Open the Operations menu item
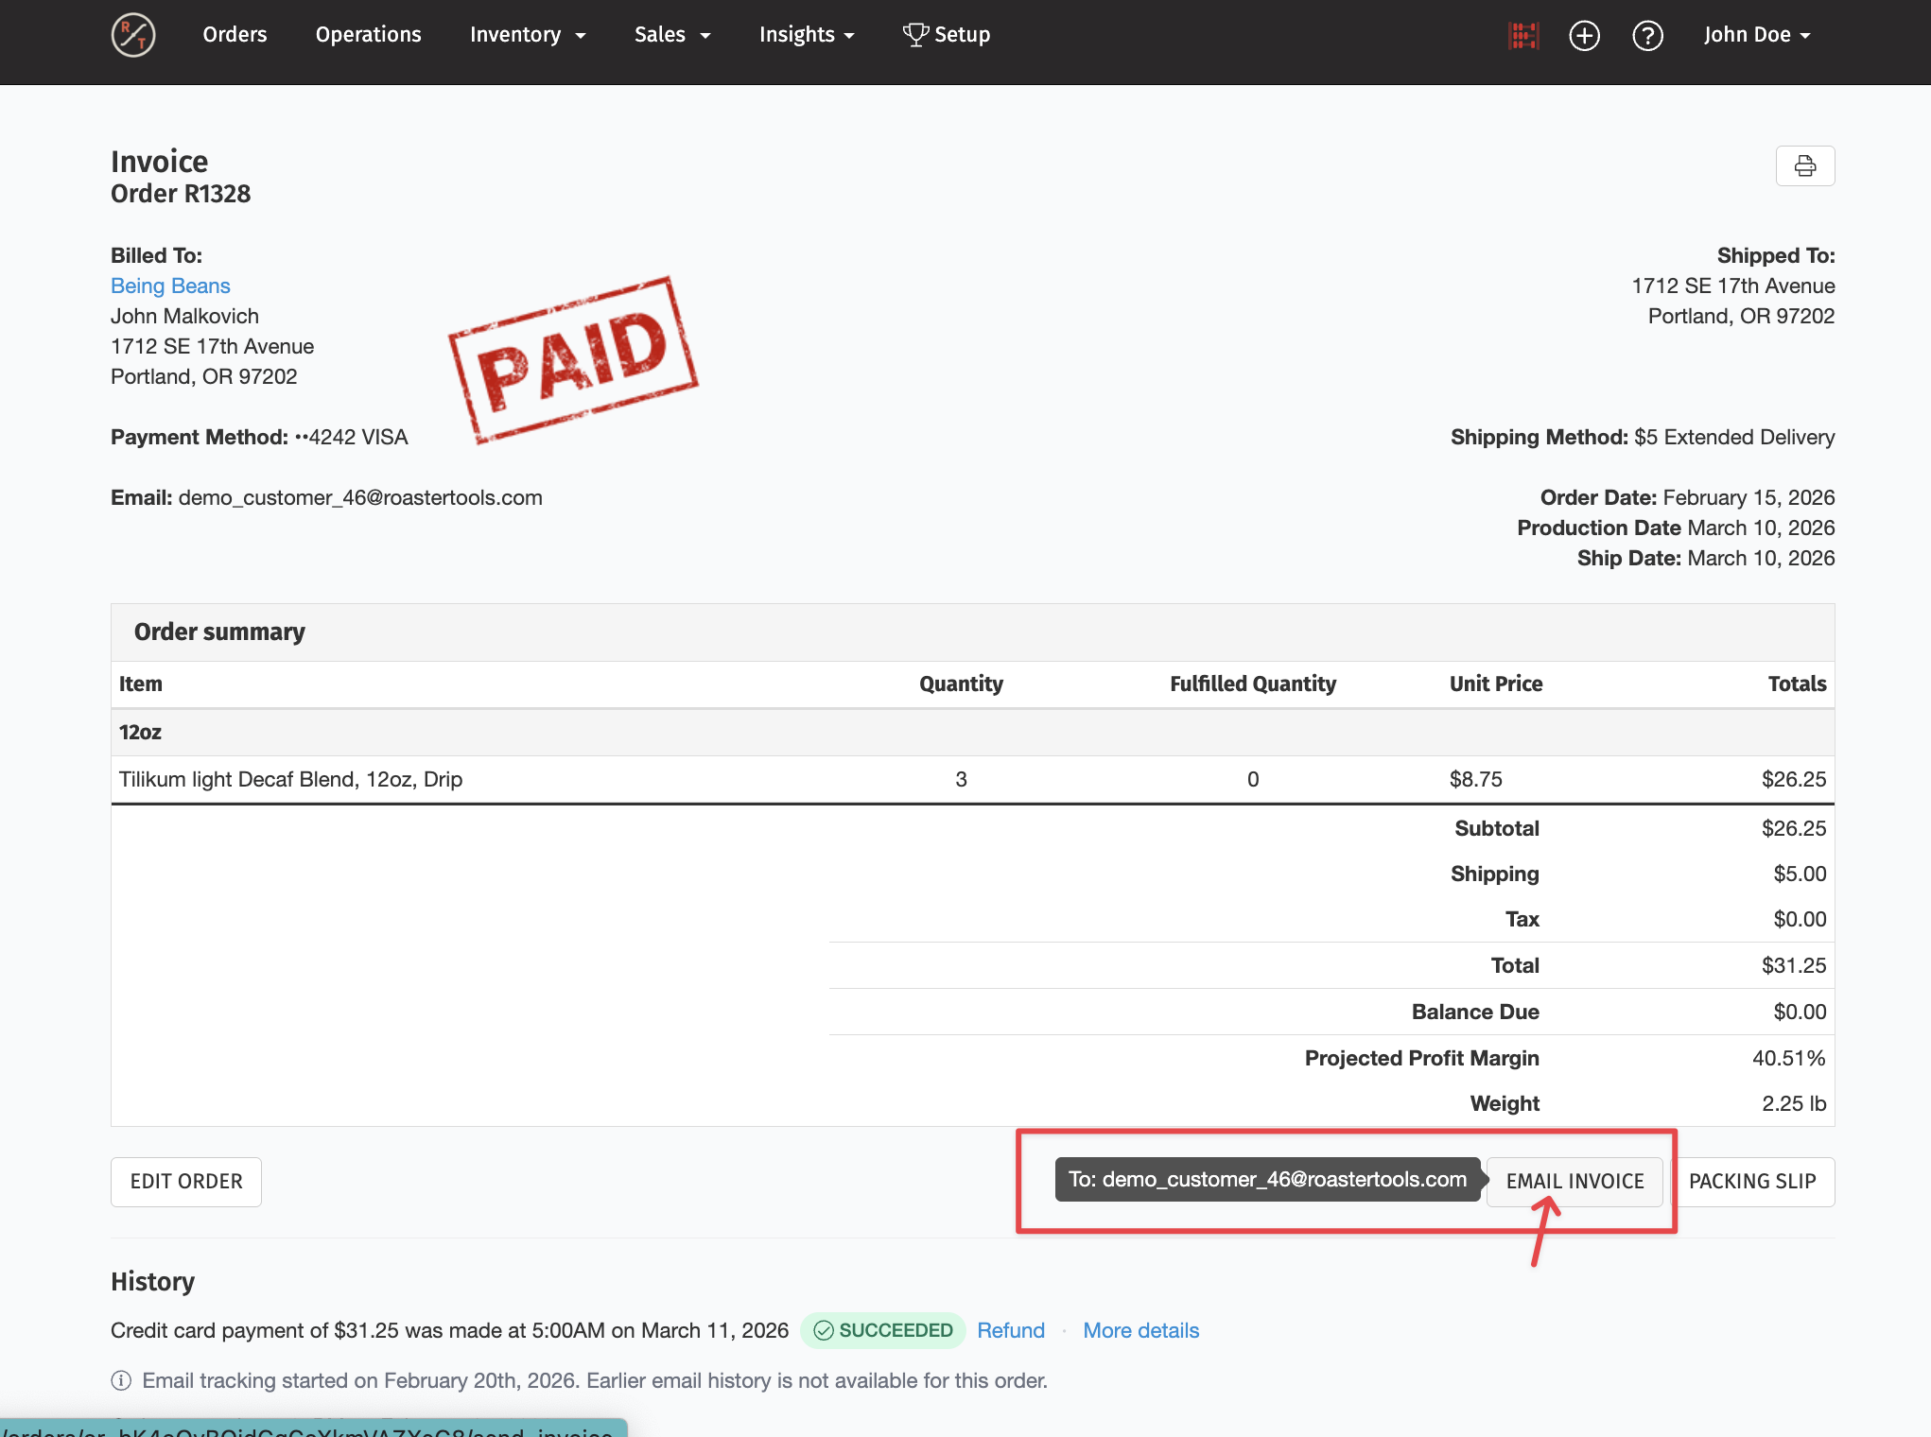 pyautogui.click(x=368, y=35)
